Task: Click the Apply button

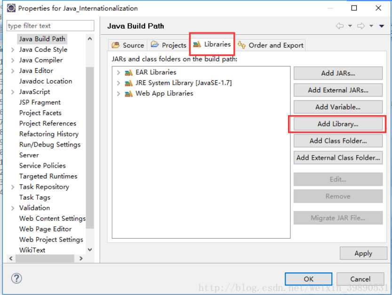Action: tap(363, 253)
